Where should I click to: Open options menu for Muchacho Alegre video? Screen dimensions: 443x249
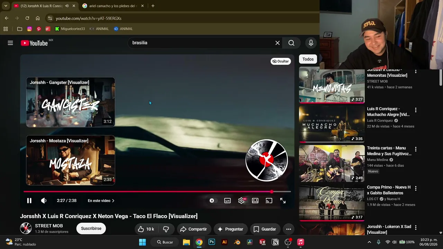point(416,110)
